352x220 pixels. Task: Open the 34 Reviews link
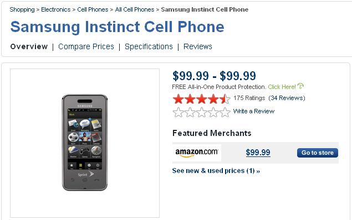coord(287,98)
